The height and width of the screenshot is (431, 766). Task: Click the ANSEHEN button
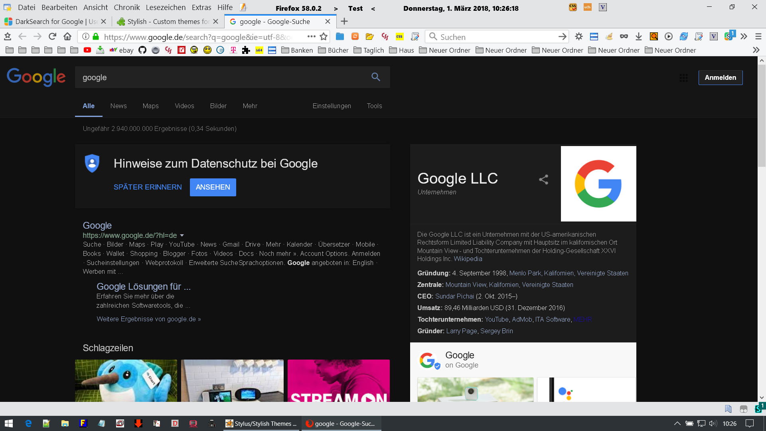coord(213,187)
